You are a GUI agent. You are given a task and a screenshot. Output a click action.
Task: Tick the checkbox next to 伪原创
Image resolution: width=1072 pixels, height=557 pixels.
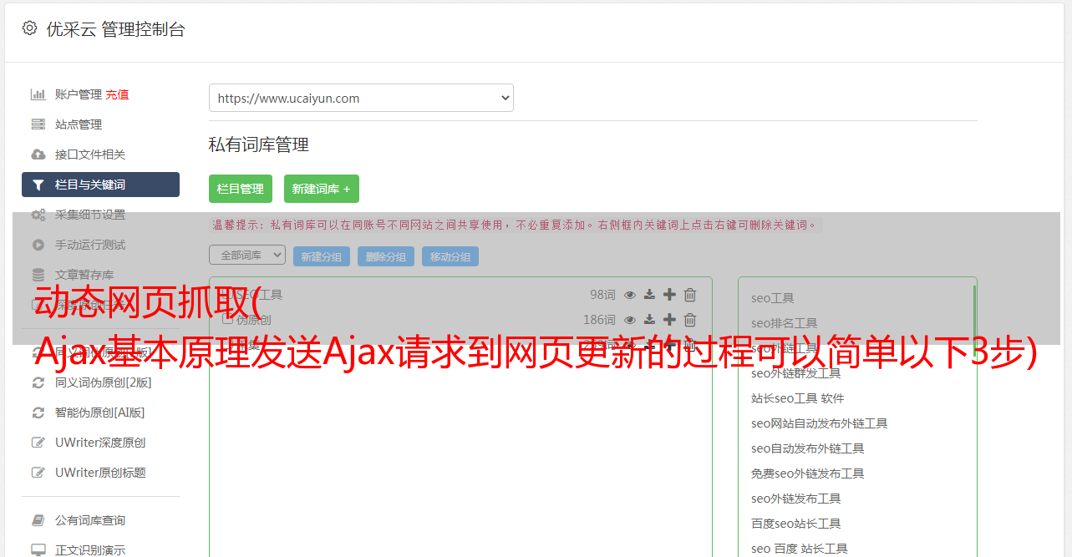[x=227, y=319]
